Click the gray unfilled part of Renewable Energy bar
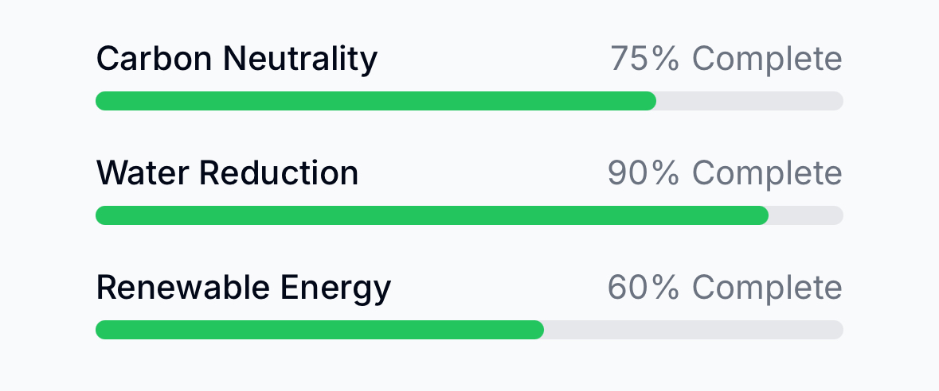 694,330
